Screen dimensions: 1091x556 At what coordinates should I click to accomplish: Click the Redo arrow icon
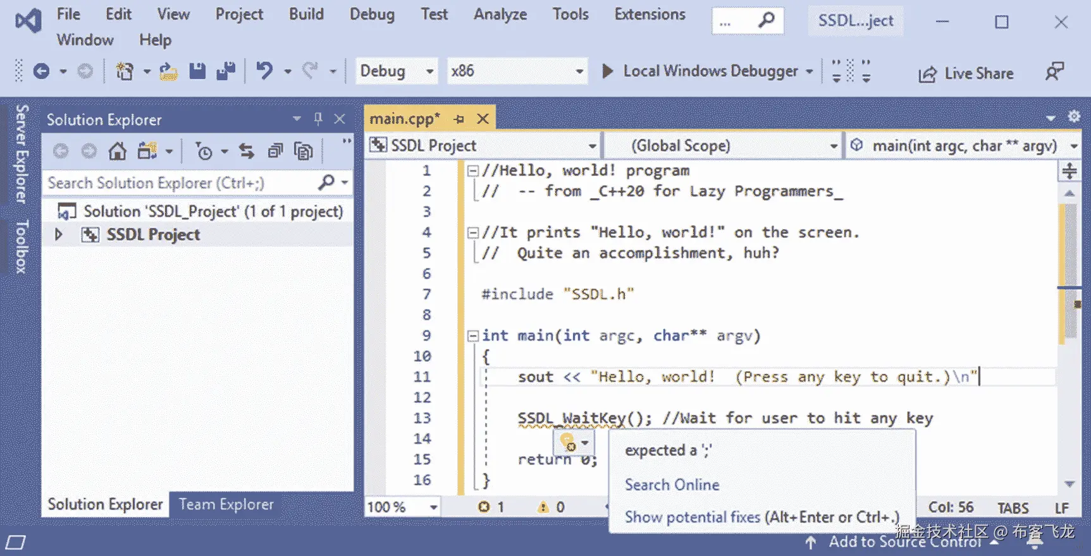(x=309, y=71)
